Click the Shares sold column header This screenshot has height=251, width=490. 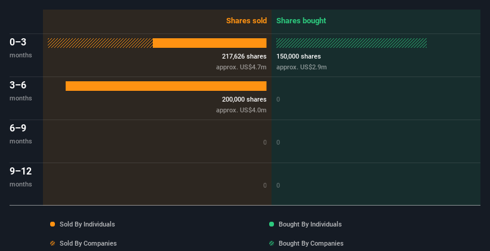(246, 21)
